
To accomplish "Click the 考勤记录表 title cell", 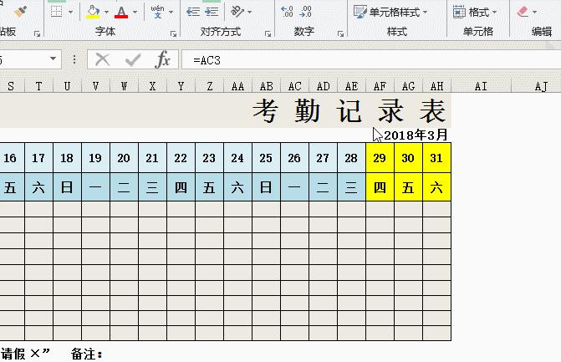I will tap(226, 110).
